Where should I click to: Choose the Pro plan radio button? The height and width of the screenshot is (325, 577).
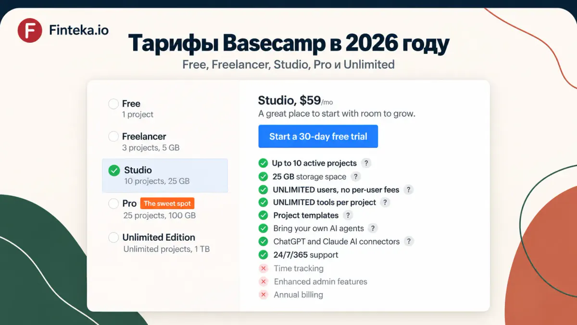113,204
